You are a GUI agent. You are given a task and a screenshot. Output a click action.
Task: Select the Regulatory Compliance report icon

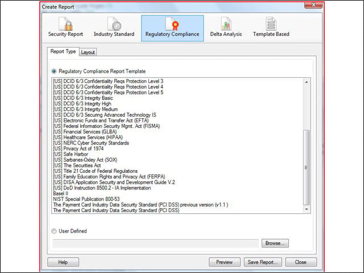click(x=172, y=28)
